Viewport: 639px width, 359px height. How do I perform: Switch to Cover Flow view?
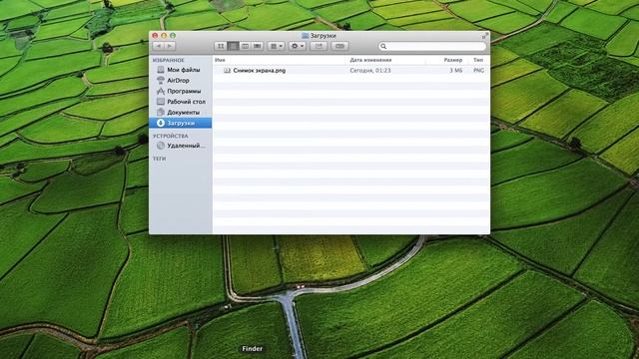coord(258,46)
